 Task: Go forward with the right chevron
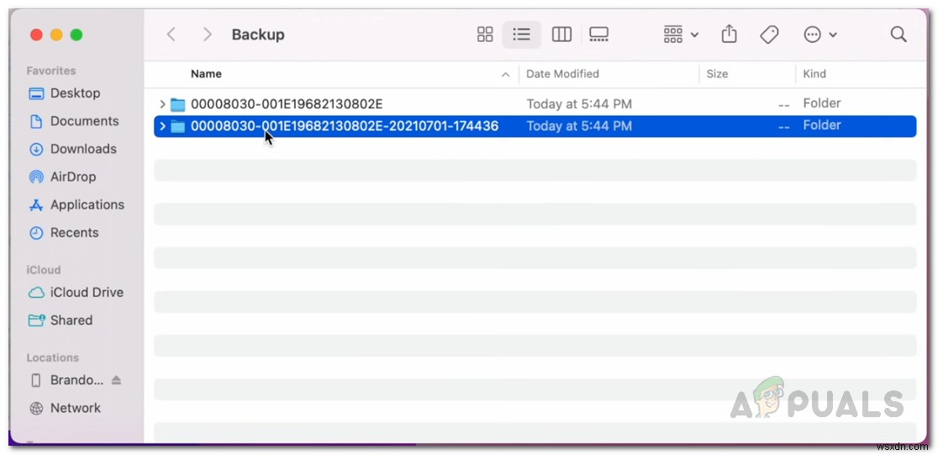click(207, 34)
